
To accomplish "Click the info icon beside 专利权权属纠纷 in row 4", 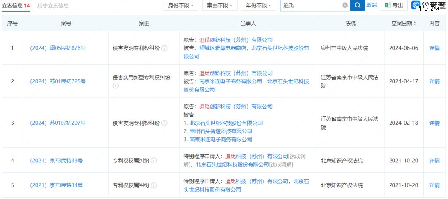I will [154, 161].
